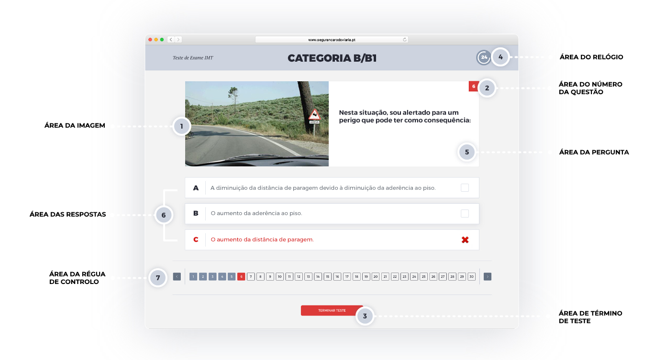Viewport: 655px width, 360px height.
Task: Select answer B about aumento da aderência
Action: (x=332, y=213)
